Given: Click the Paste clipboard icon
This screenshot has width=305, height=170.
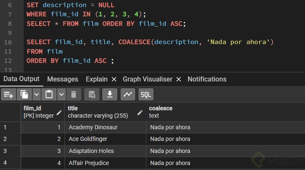Looking at the screenshot, I should 49,94.
